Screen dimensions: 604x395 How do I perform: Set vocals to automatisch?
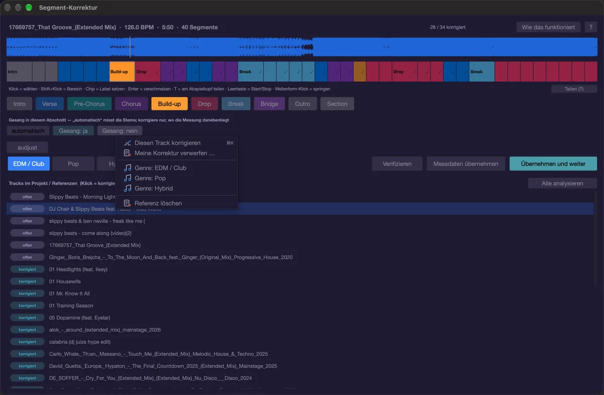[x=29, y=131]
